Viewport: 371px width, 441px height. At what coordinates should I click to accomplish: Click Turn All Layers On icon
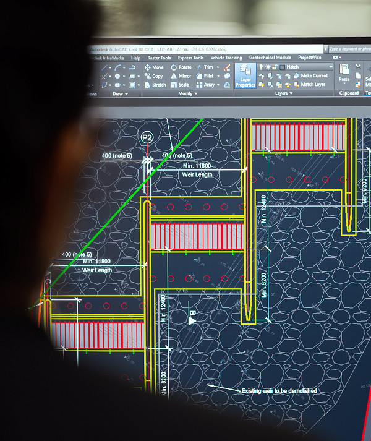point(262,84)
